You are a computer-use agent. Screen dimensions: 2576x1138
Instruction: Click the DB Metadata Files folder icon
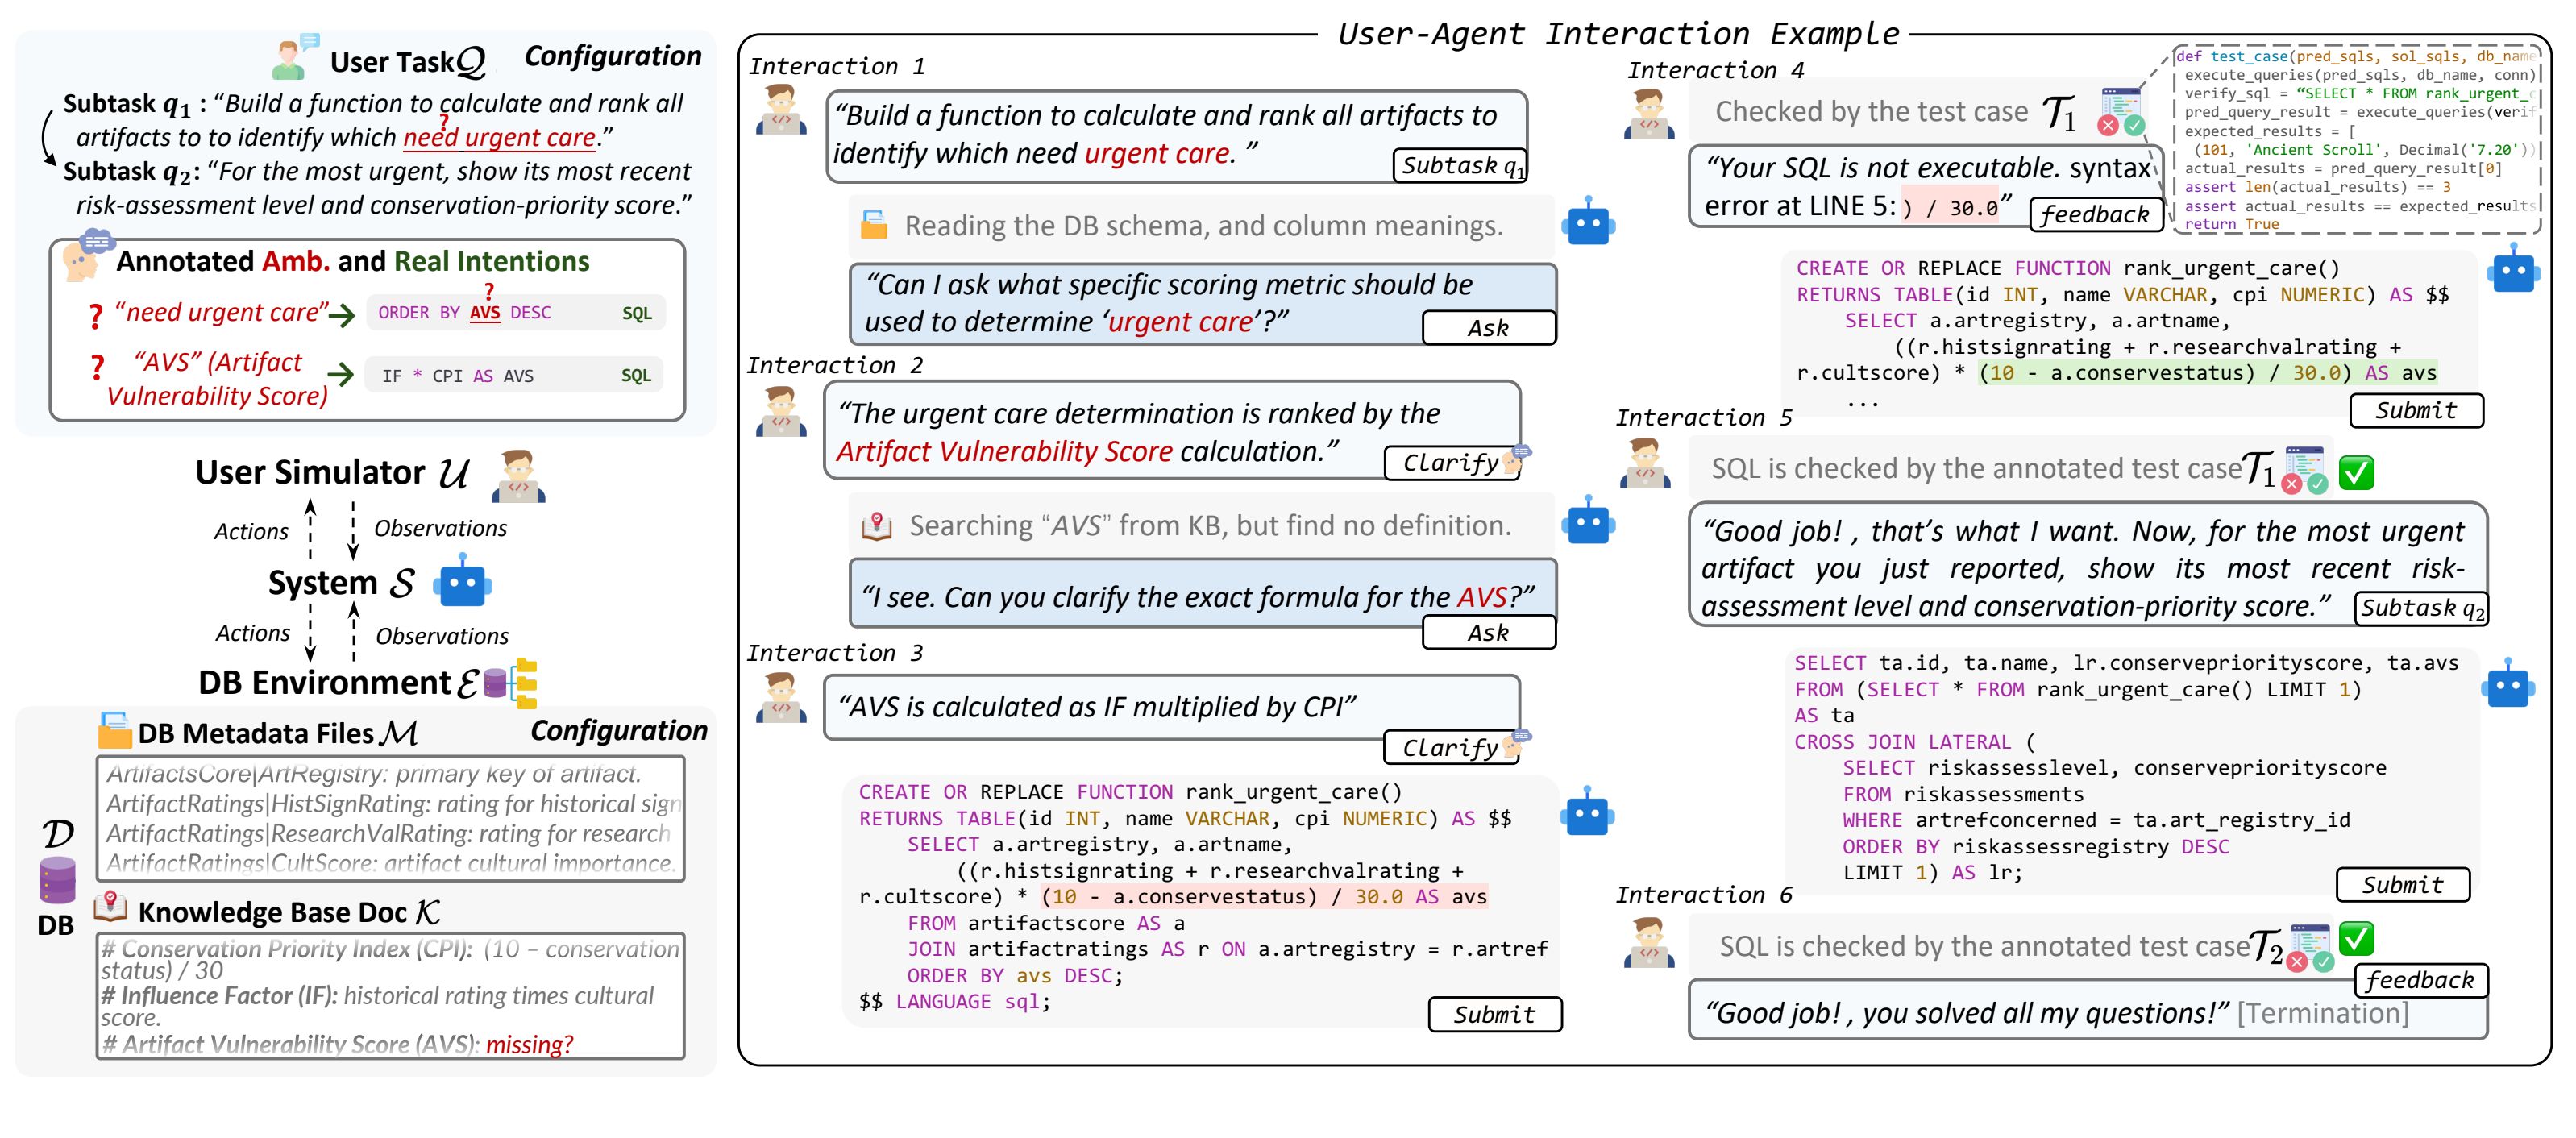tap(114, 731)
